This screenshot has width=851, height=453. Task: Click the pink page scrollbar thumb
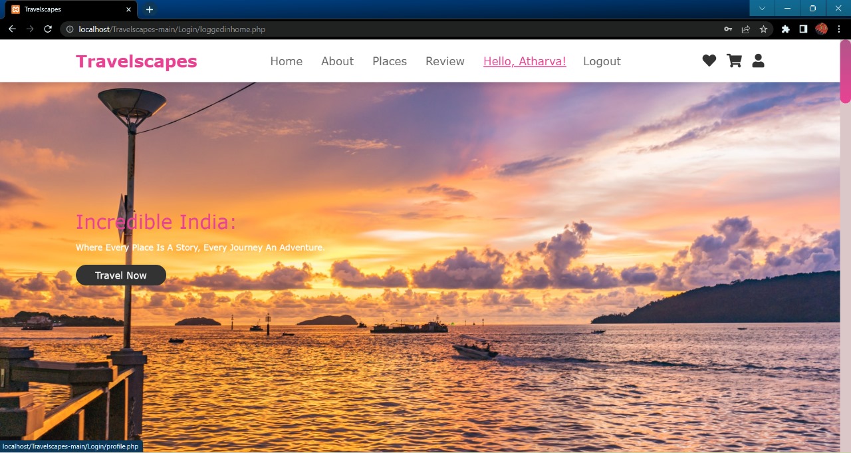click(x=845, y=71)
